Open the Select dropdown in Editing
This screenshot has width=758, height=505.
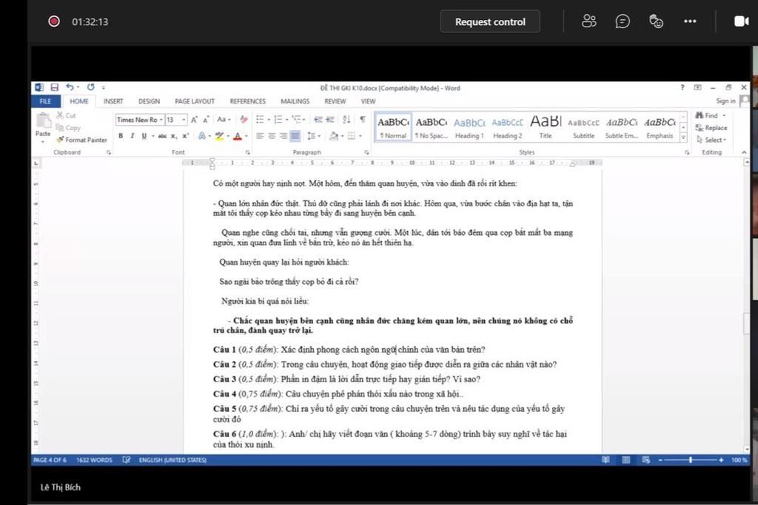coord(711,140)
